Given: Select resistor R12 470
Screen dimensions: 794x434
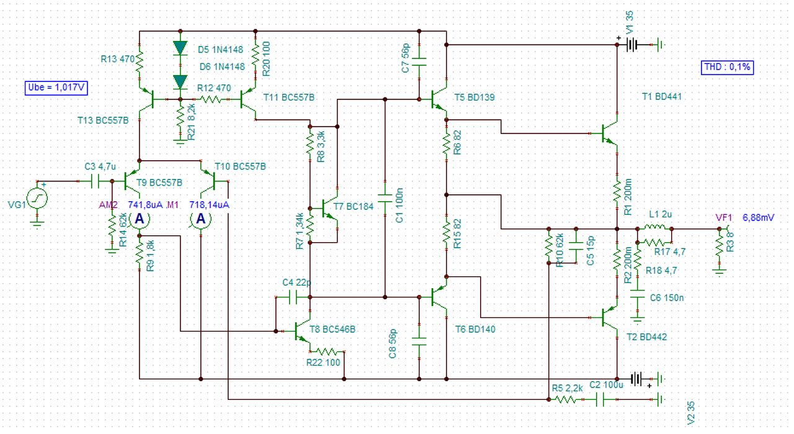Looking at the screenshot, I should 210,99.
